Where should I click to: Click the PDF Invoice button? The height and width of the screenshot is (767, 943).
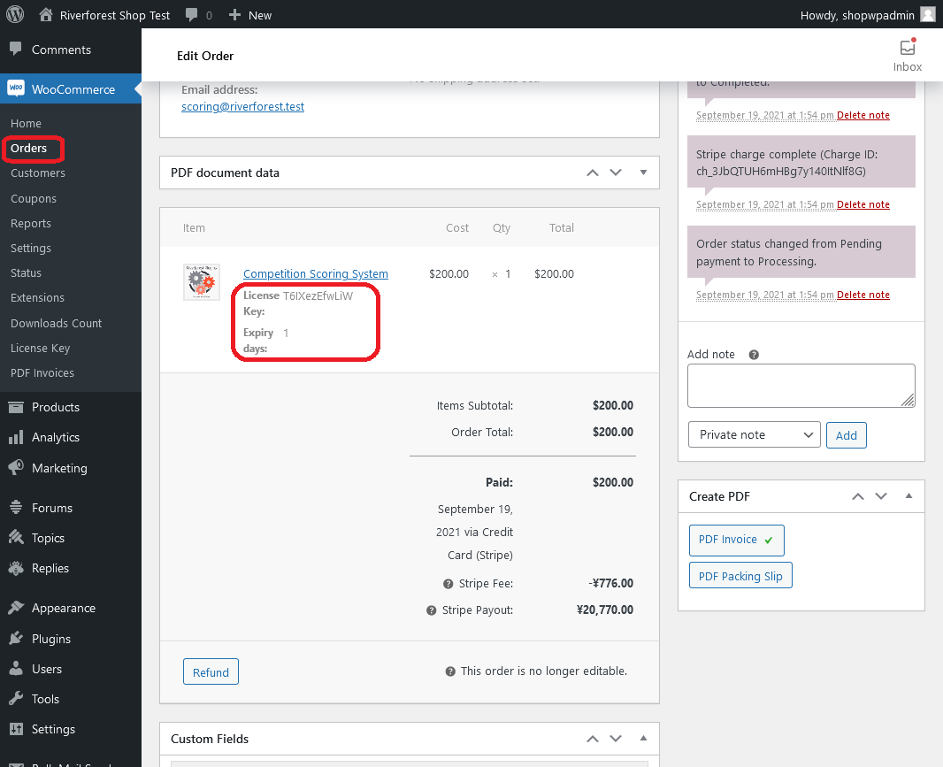click(x=736, y=540)
